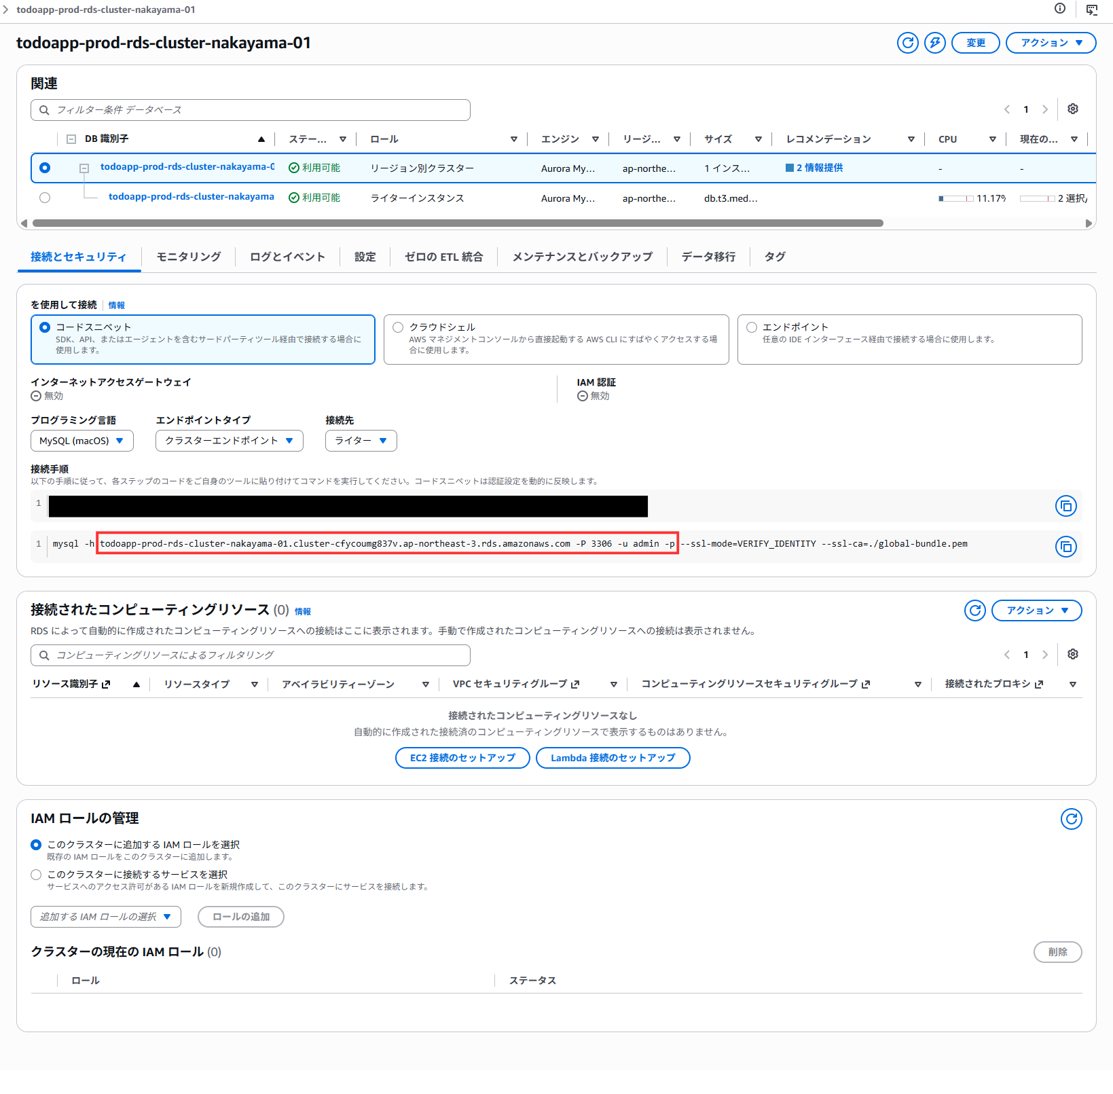Switch to the データ移行 tab

click(709, 257)
